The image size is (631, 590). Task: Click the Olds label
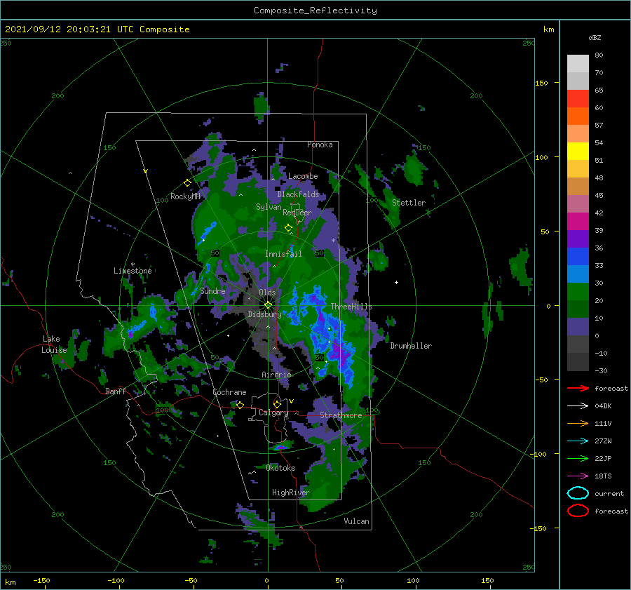tap(267, 293)
